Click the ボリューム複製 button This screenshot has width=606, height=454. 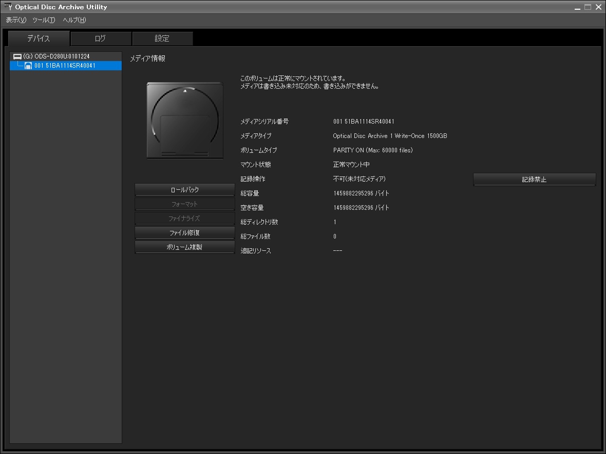point(185,247)
